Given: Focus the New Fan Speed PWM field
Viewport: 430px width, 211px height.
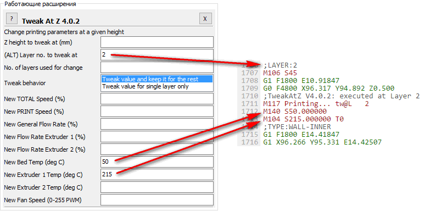Looking at the screenshot, I should [157, 200].
